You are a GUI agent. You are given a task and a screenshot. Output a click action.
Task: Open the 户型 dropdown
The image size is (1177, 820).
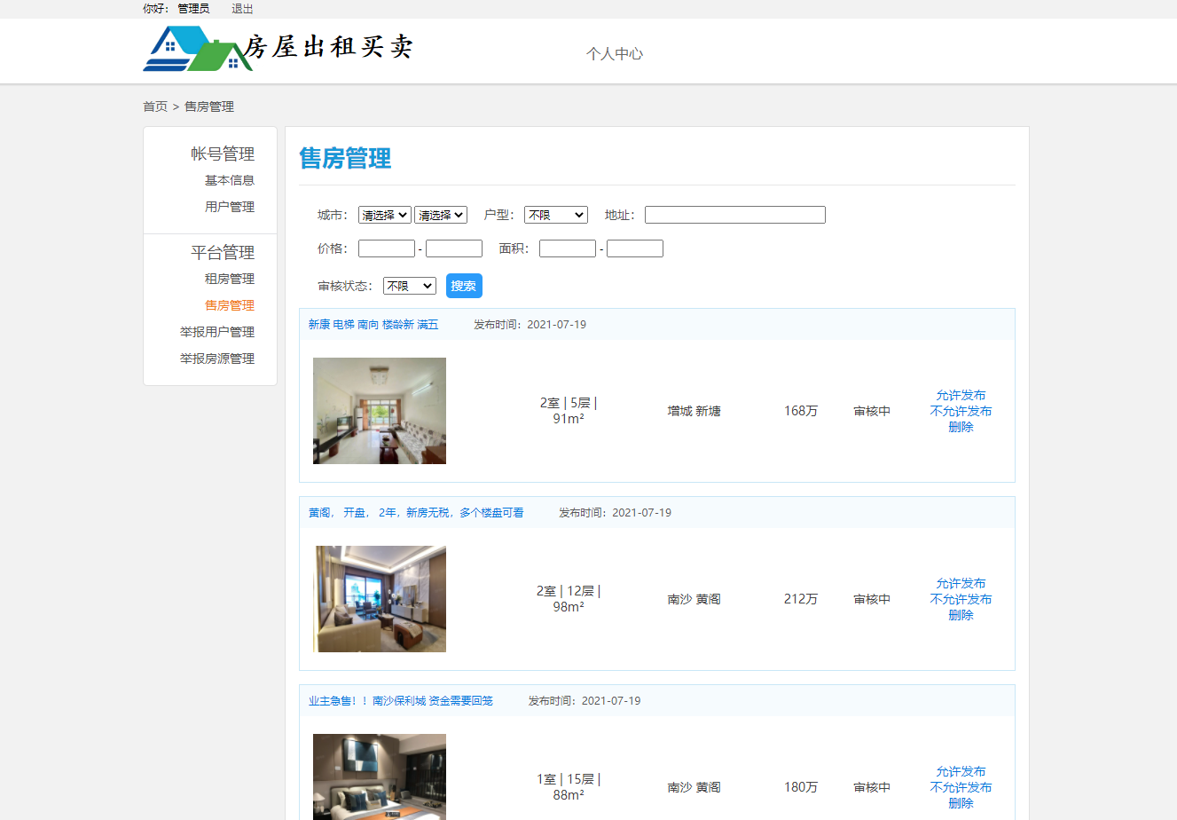(555, 214)
